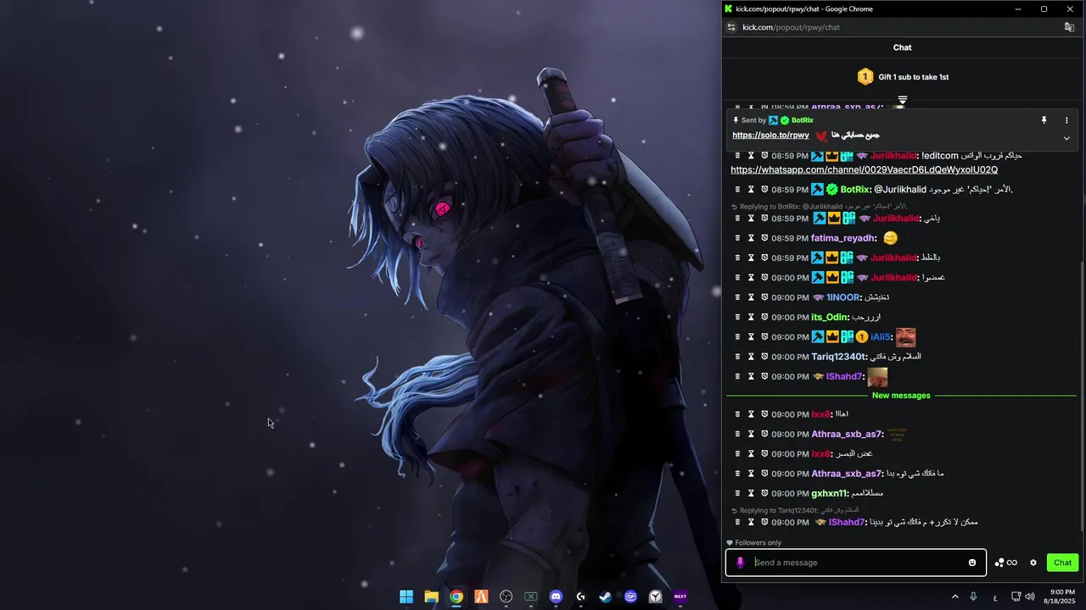
Task: Open chat settings gear
Action: click(1033, 563)
